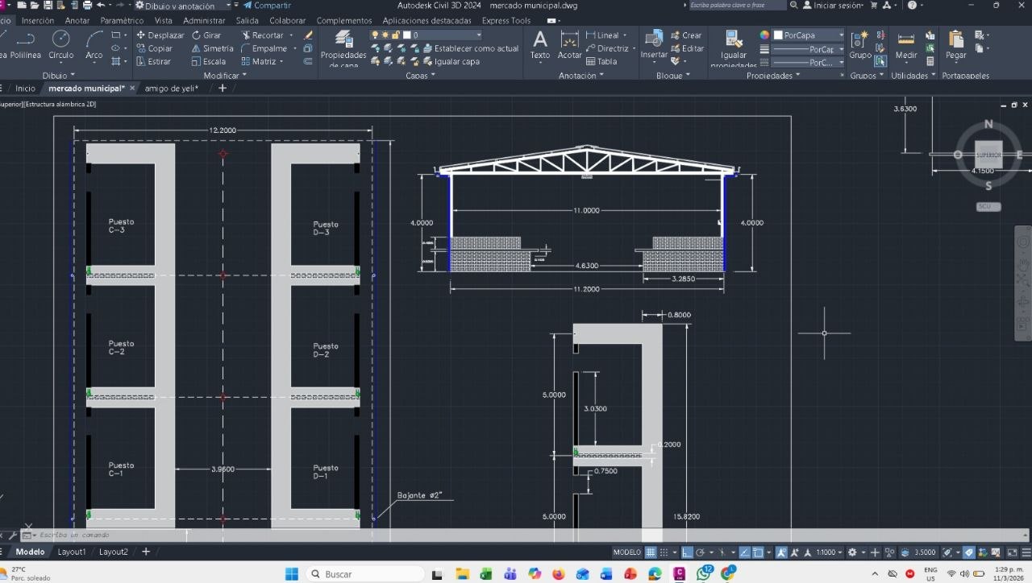Open the Dibujo y anotación workspace dropdown
Viewport: 1032px width, 583px height.
pos(182,6)
